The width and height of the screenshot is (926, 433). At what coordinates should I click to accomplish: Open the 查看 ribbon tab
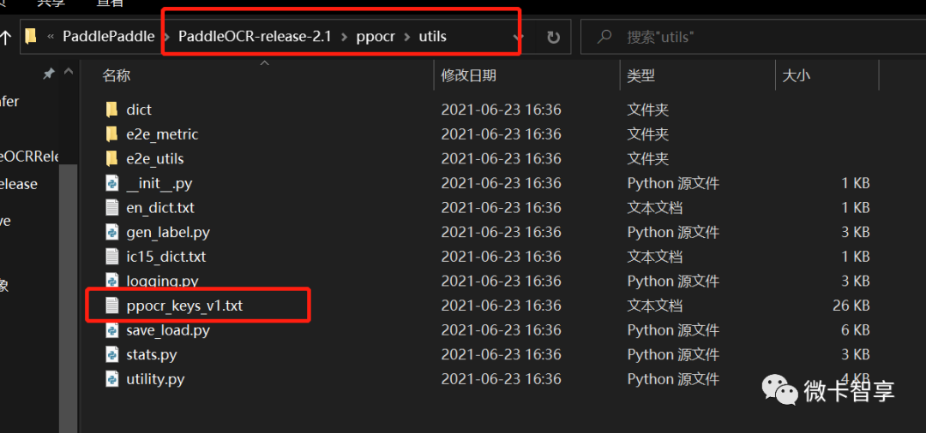coord(110,3)
